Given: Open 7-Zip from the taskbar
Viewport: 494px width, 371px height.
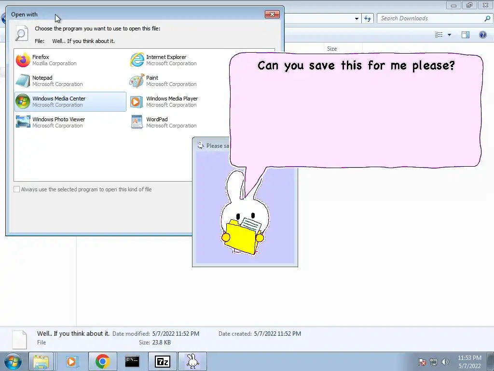Looking at the screenshot, I should point(162,361).
